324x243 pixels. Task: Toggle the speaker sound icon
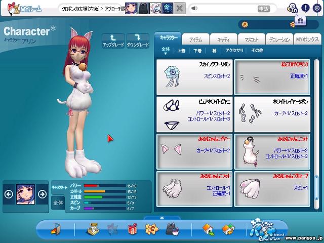click(194, 9)
